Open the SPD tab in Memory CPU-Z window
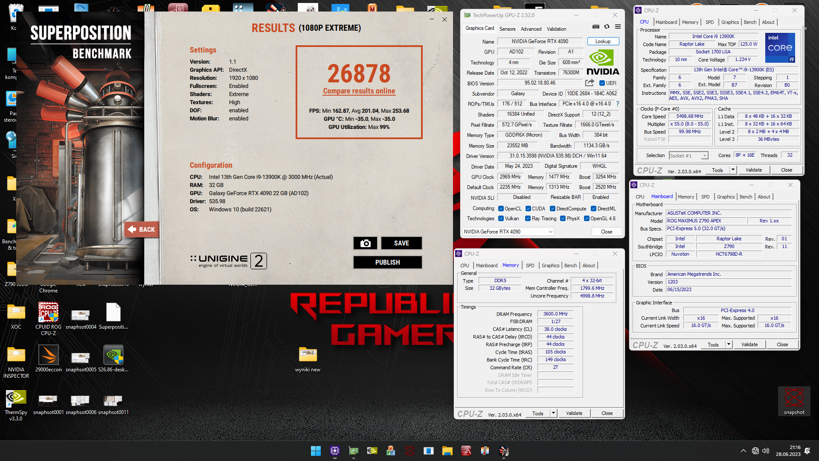This screenshot has width=819, height=461. click(530, 266)
